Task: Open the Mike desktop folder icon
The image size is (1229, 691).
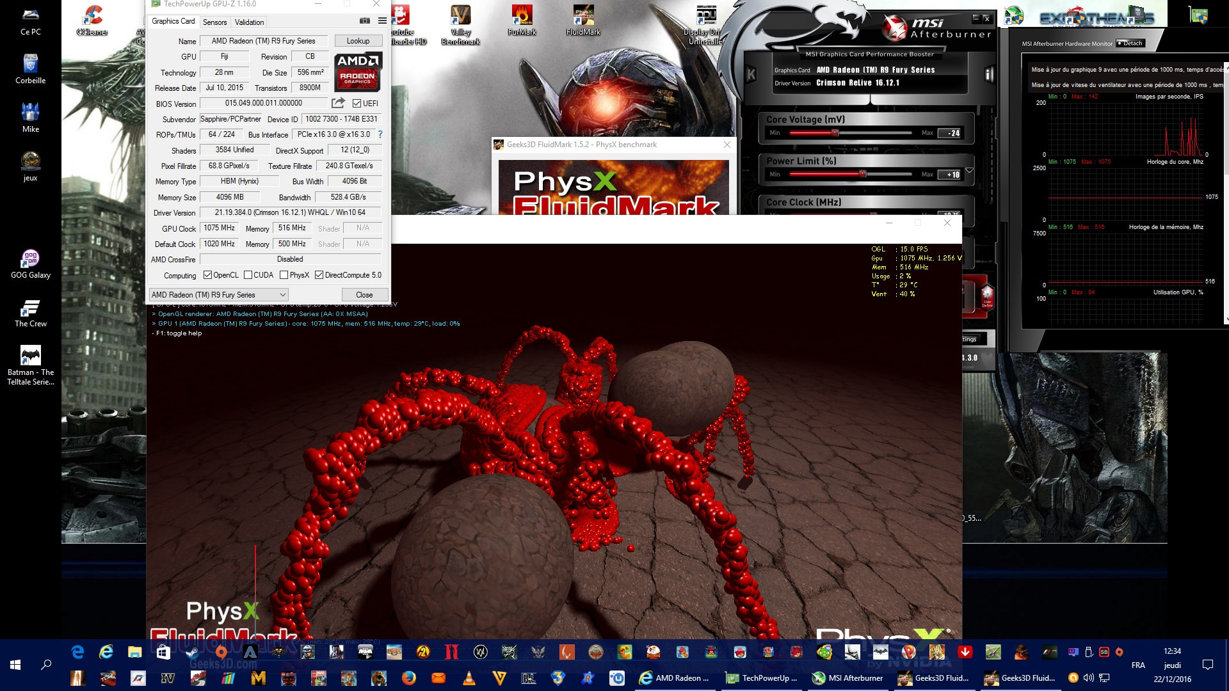Action: (x=31, y=117)
